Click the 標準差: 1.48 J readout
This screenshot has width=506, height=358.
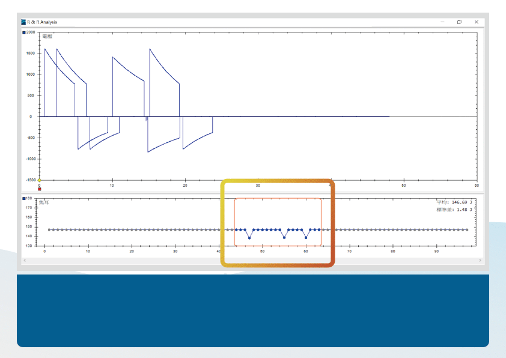point(454,210)
